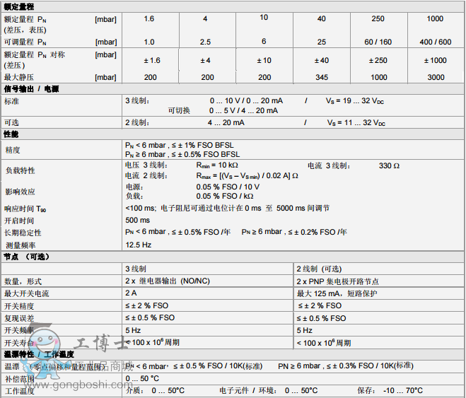Click the 330 Ω load value

(389, 165)
